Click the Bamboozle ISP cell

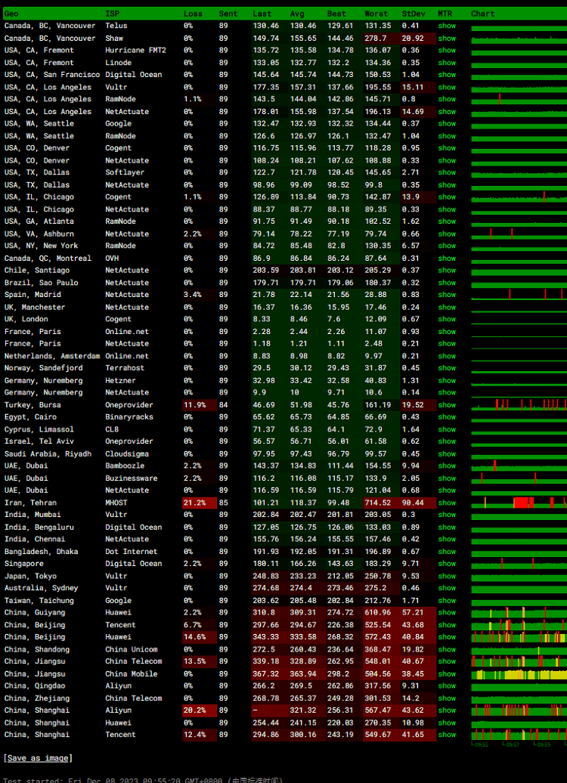click(125, 466)
